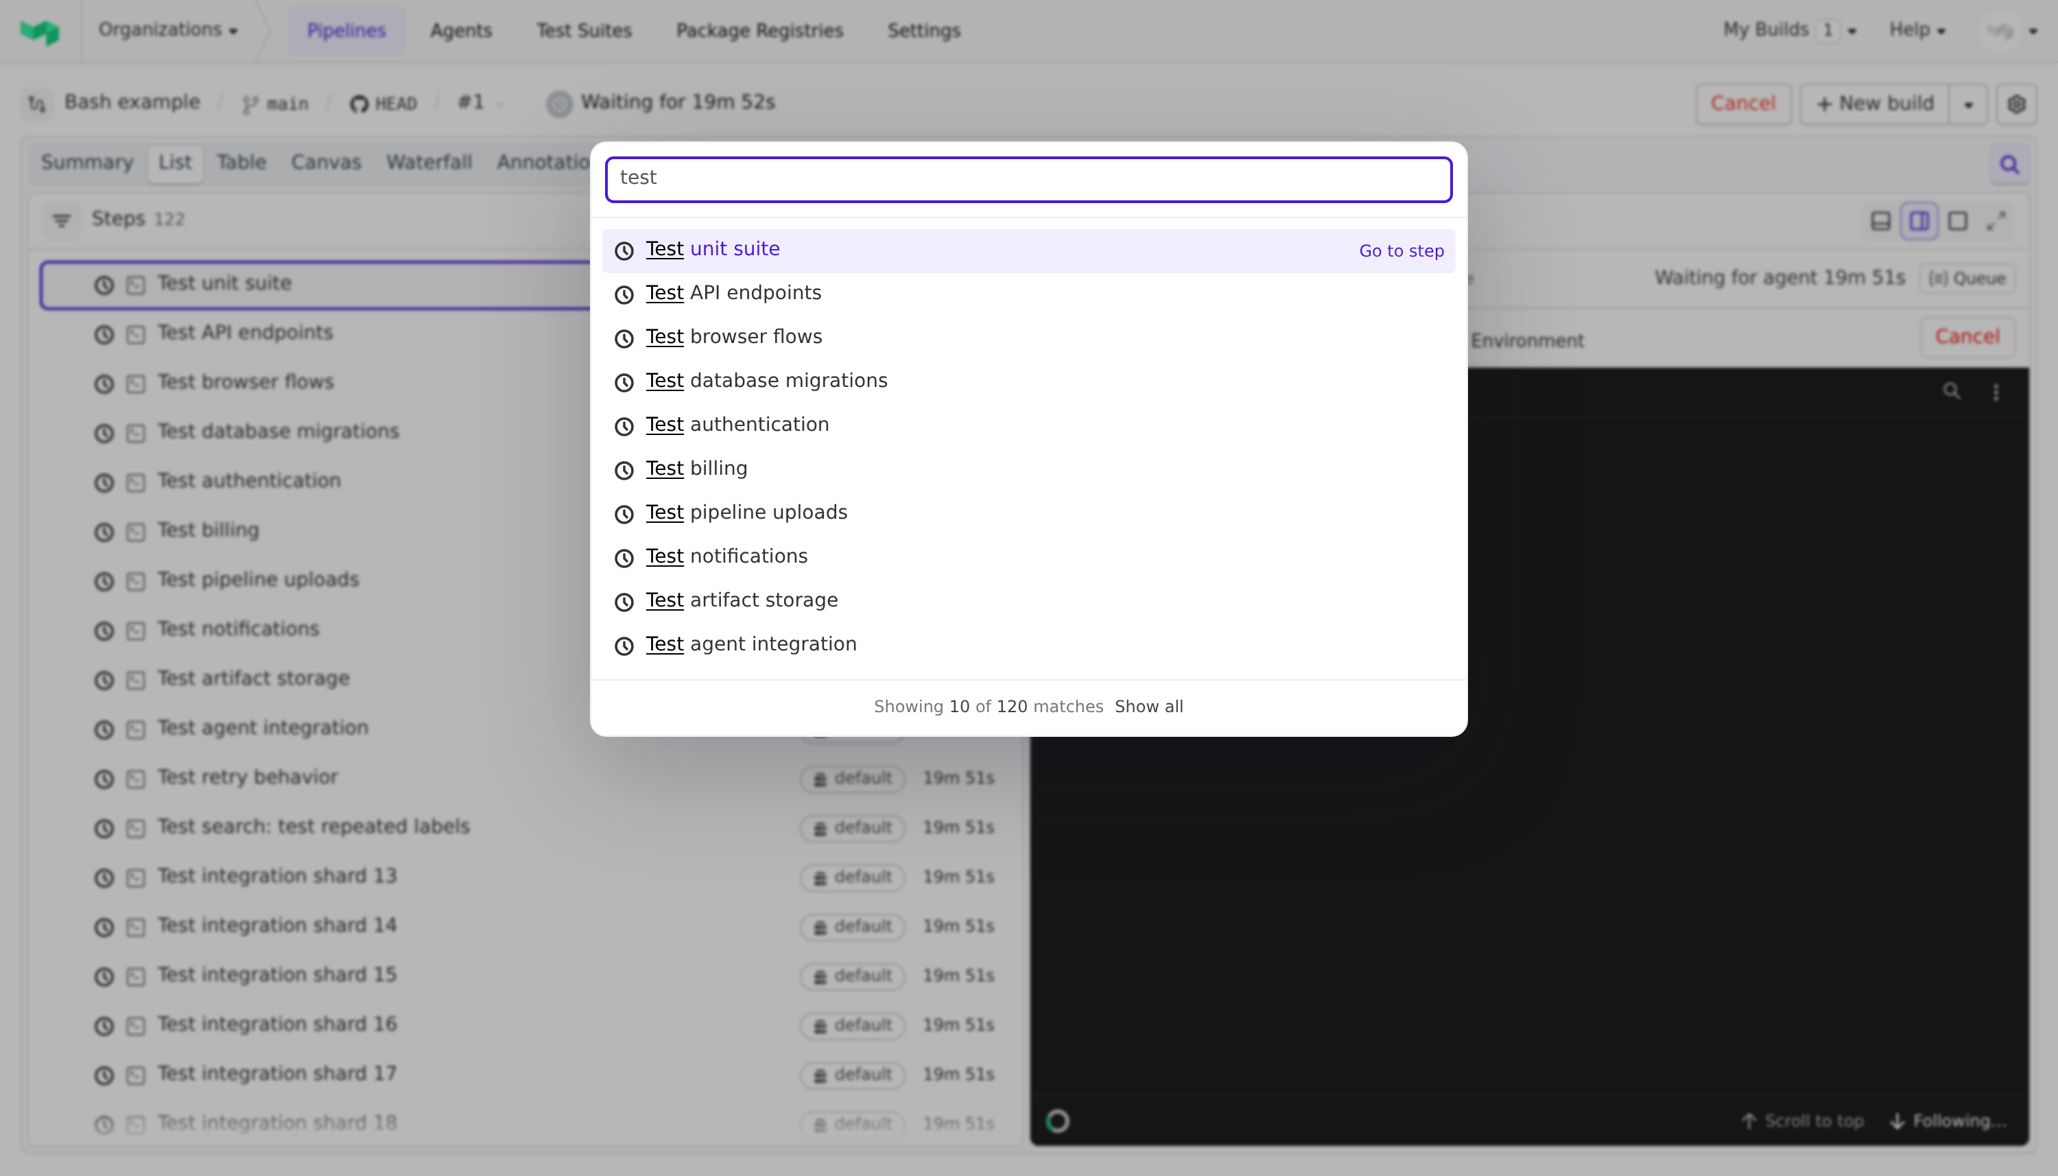The height and width of the screenshot is (1176, 2058).
Task: Select Test artifact storage search result
Action: click(x=1028, y=602)
